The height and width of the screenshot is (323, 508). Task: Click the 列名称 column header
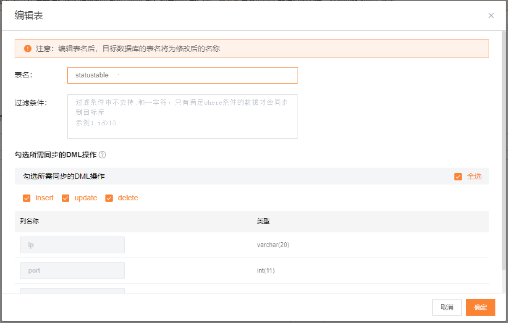(x=29, y=221)
